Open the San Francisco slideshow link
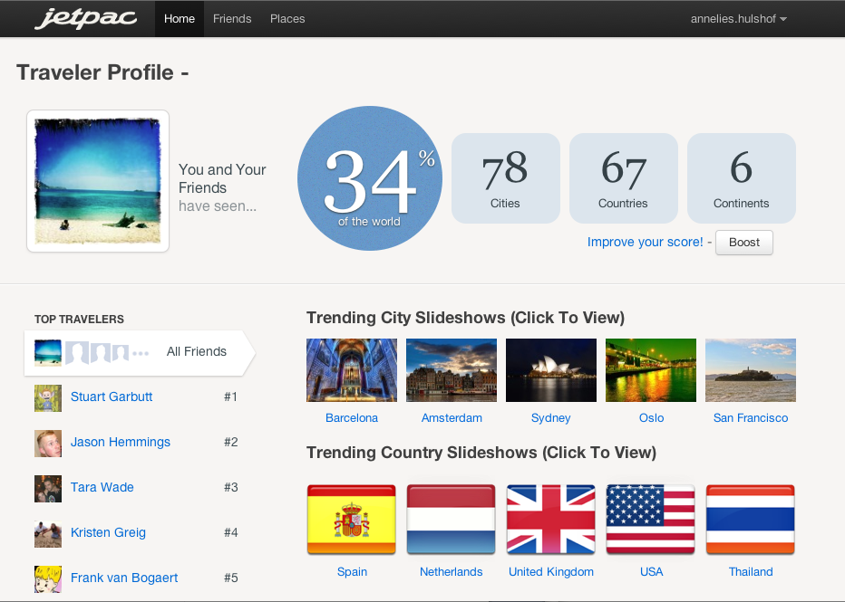The width and height of the screenshot is (845, 602). click(x=751, y=418)
